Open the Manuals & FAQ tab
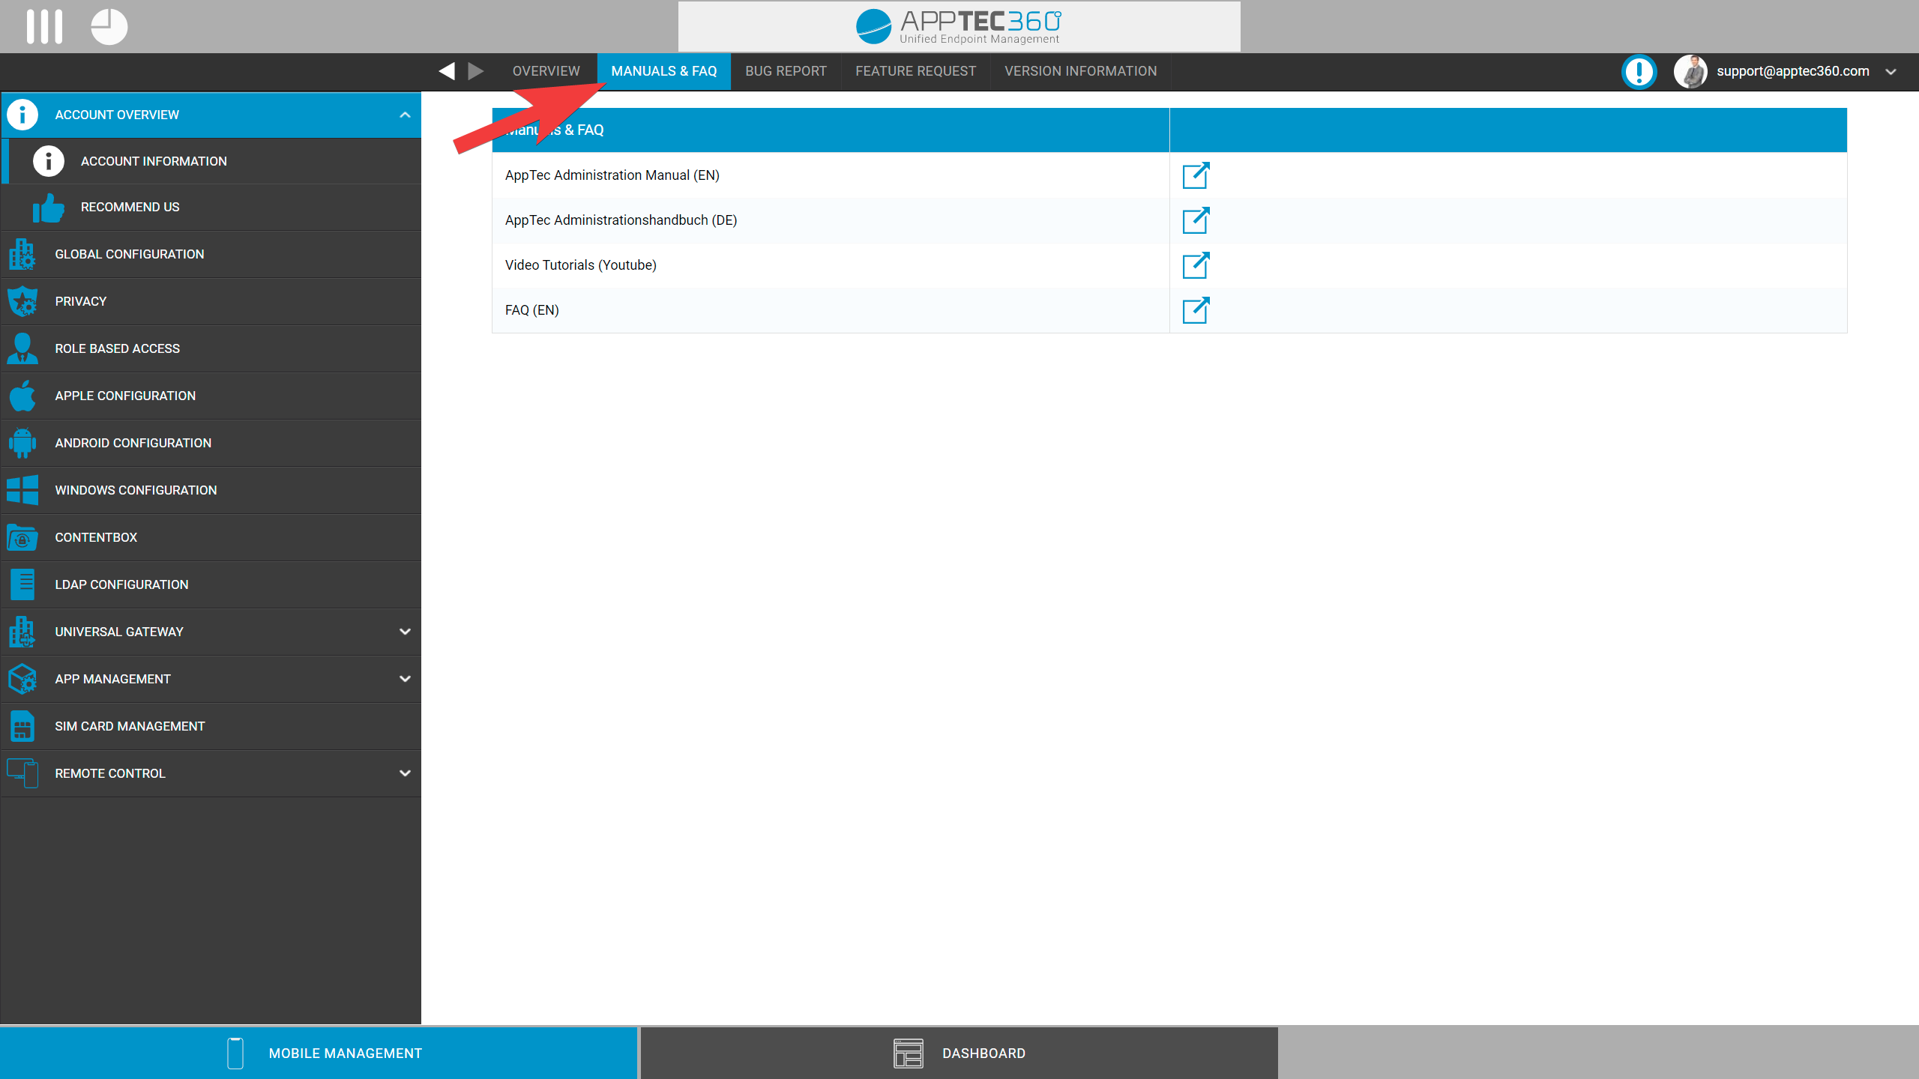The image size is (1919, 1079). [x=663, y=70]
